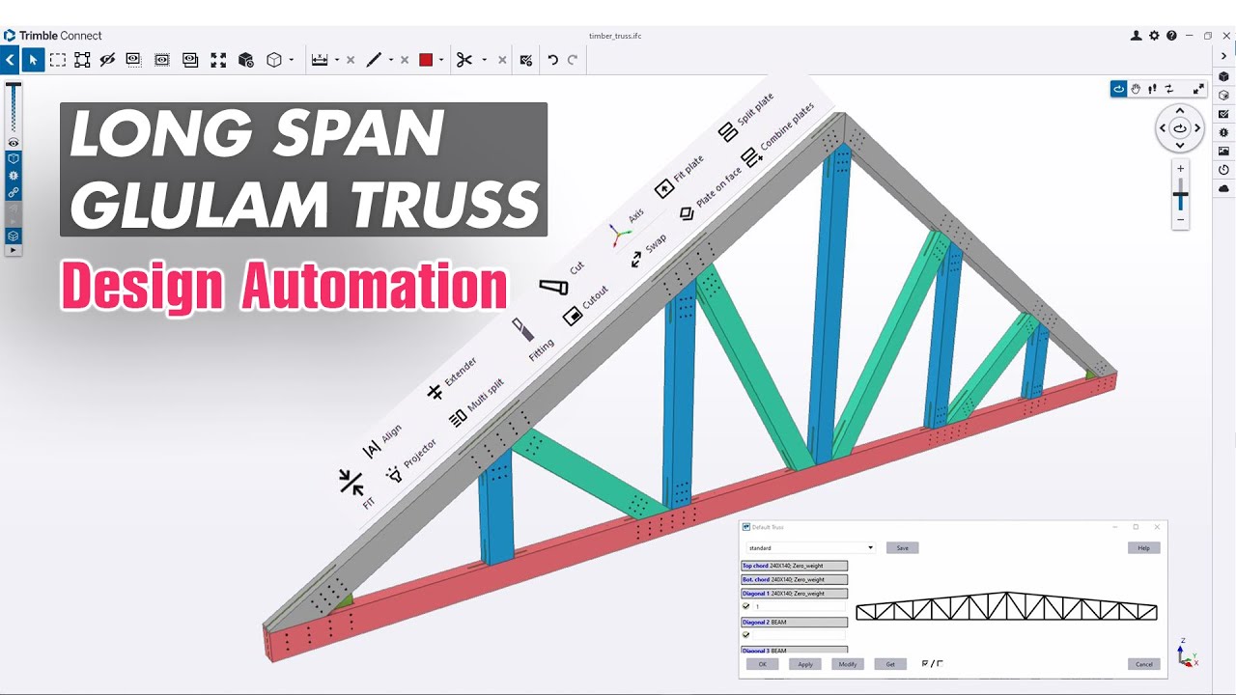Click the view cube icon
The image size is (1236, 695).
274,60
